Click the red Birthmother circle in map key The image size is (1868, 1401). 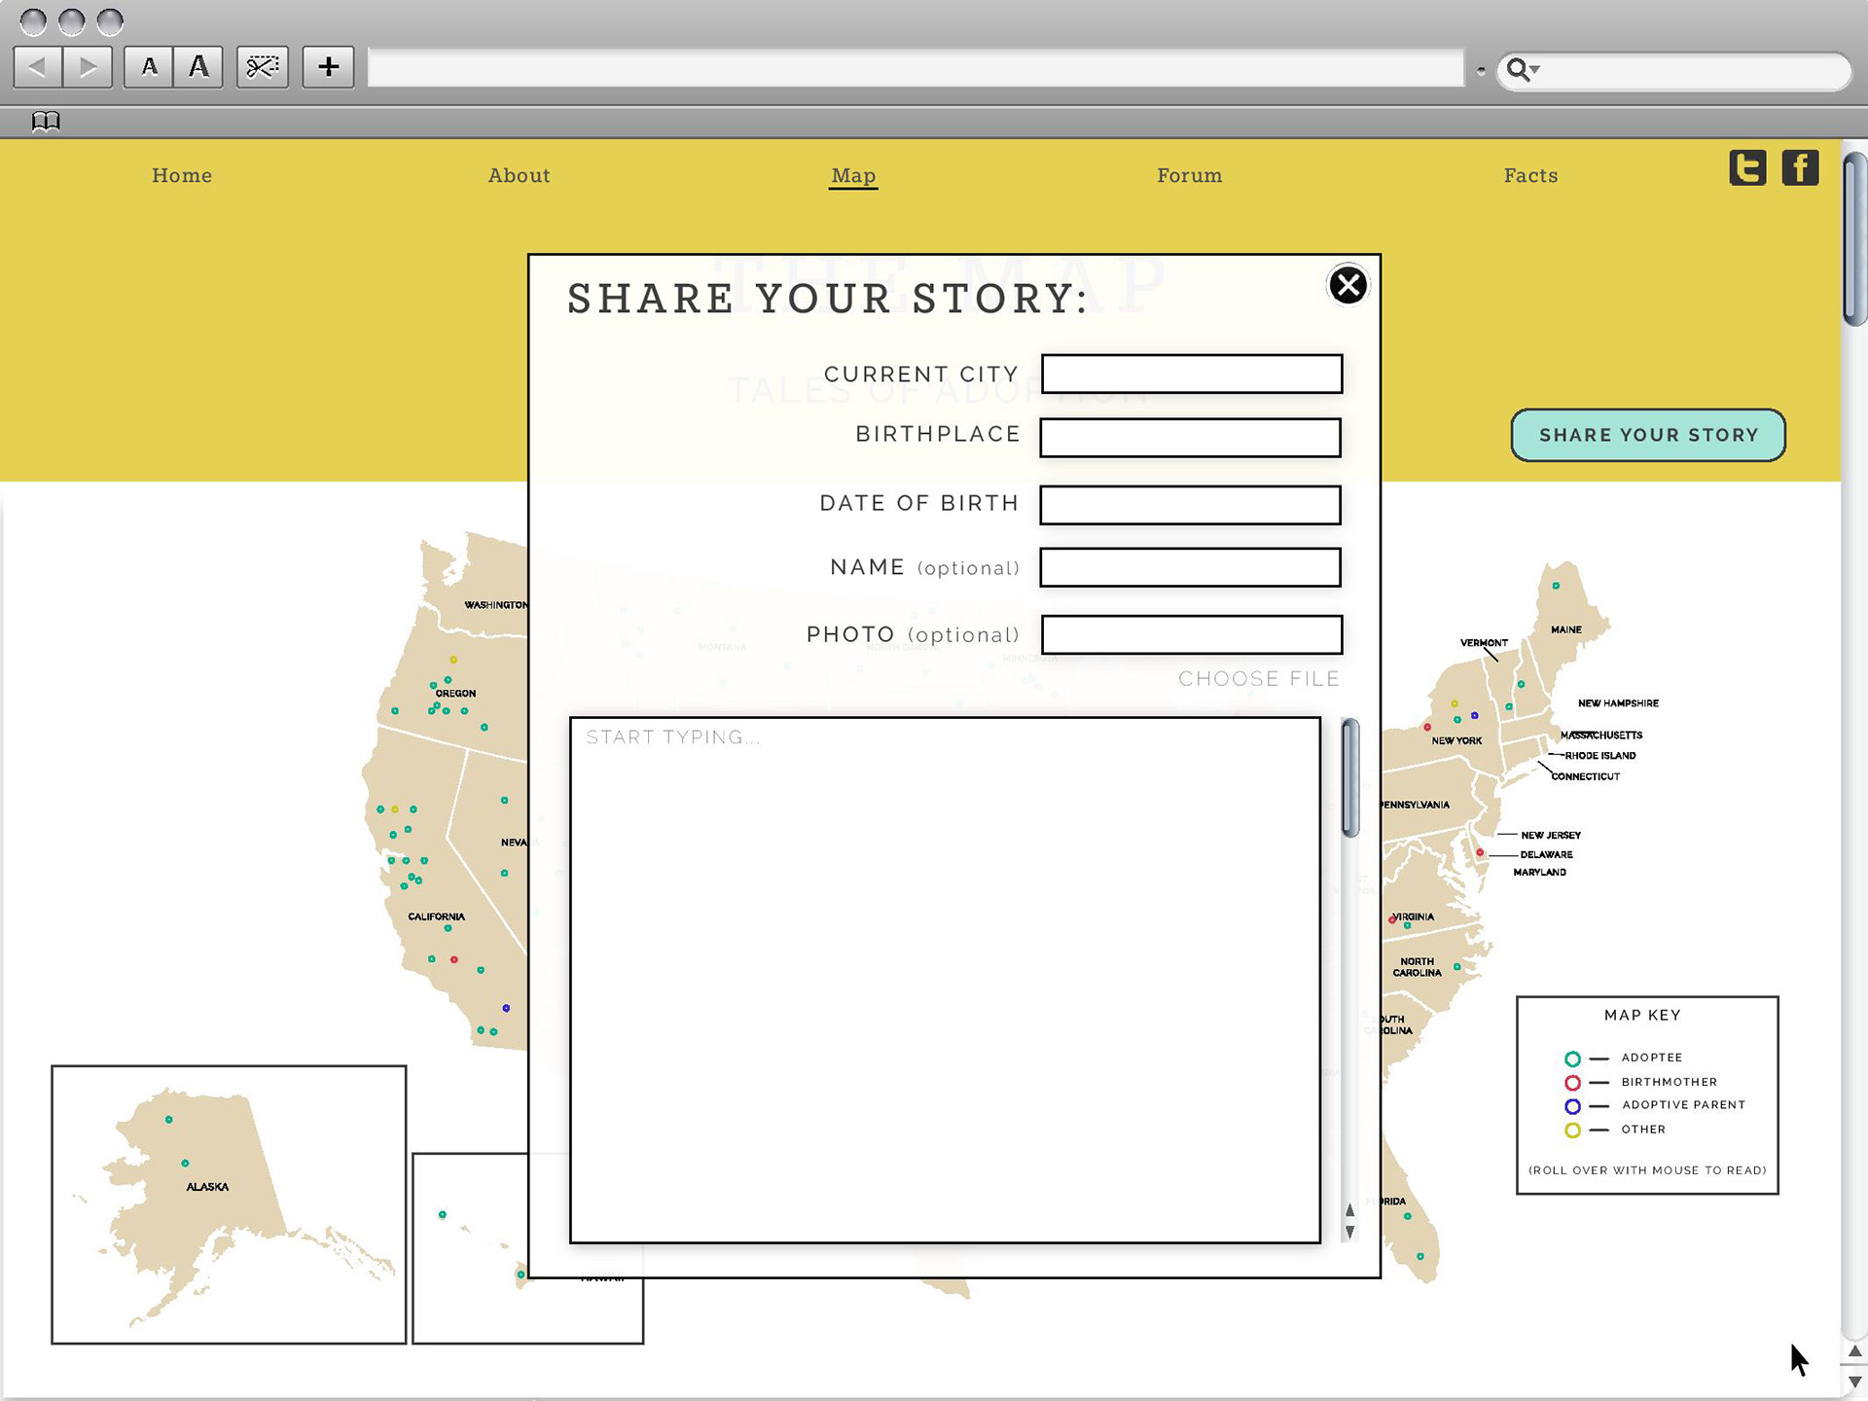click(1572, 1083)
